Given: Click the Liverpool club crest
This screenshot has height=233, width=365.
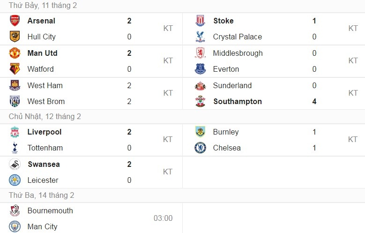Looking at the screenshot, I should (x=15, y=132).
